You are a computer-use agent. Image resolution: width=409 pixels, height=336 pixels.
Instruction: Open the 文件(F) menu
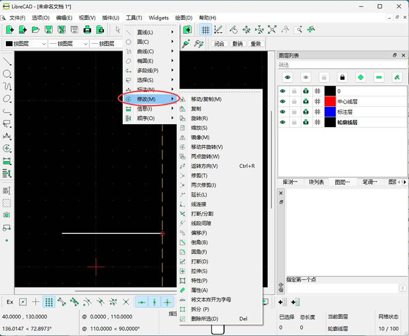[17, 17]
